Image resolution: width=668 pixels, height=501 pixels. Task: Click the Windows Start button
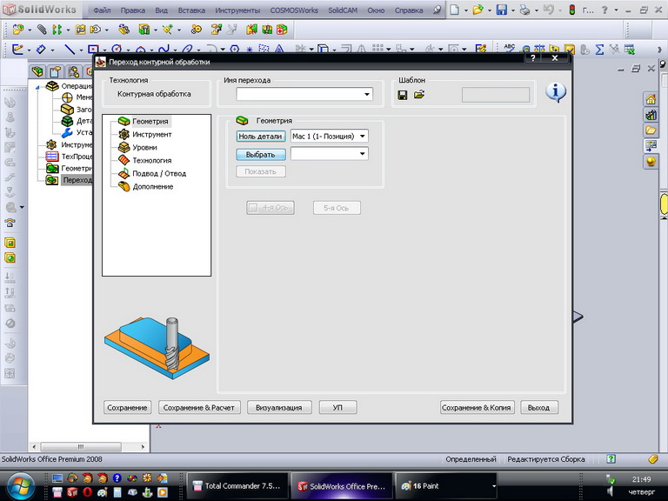pyautogui.click(x=20, y=486)
